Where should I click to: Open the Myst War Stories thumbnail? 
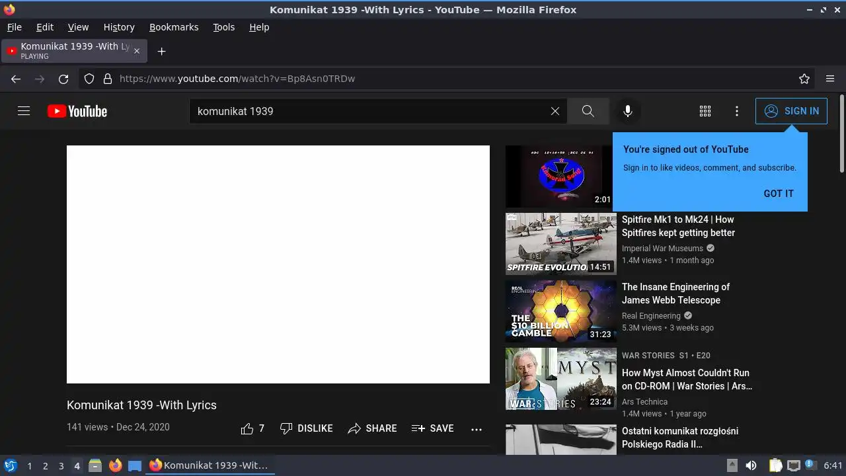pos(560,379)
